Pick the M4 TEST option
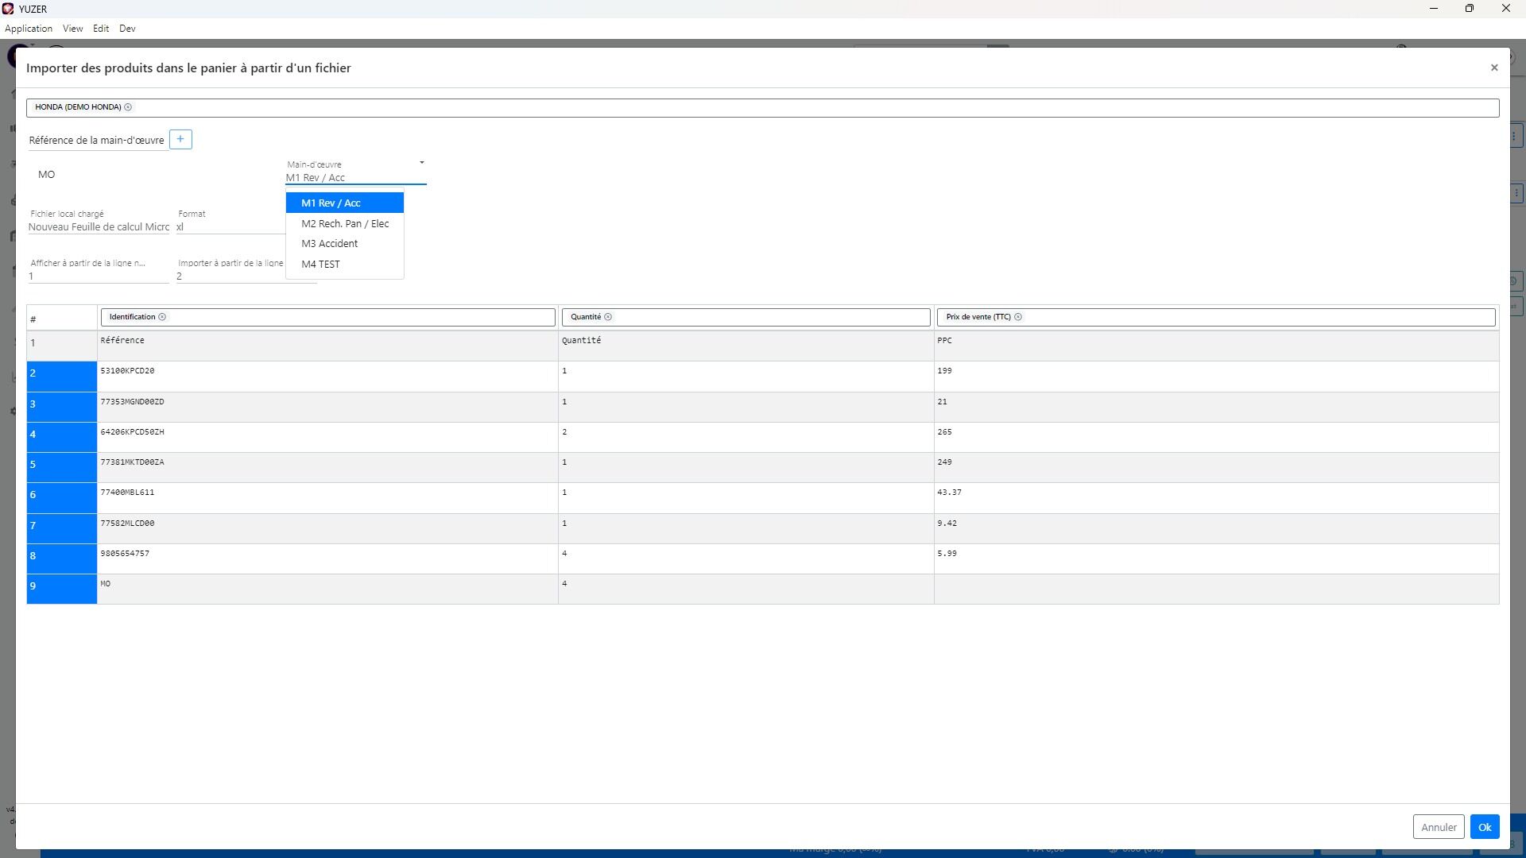This screenshot has width=1526, height=858. tap(320, 265)
